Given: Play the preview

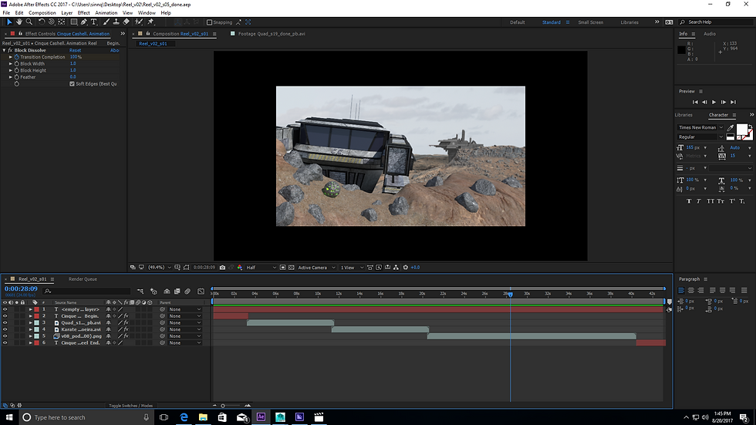Looking at the screenshot, I should click(714, 102).
